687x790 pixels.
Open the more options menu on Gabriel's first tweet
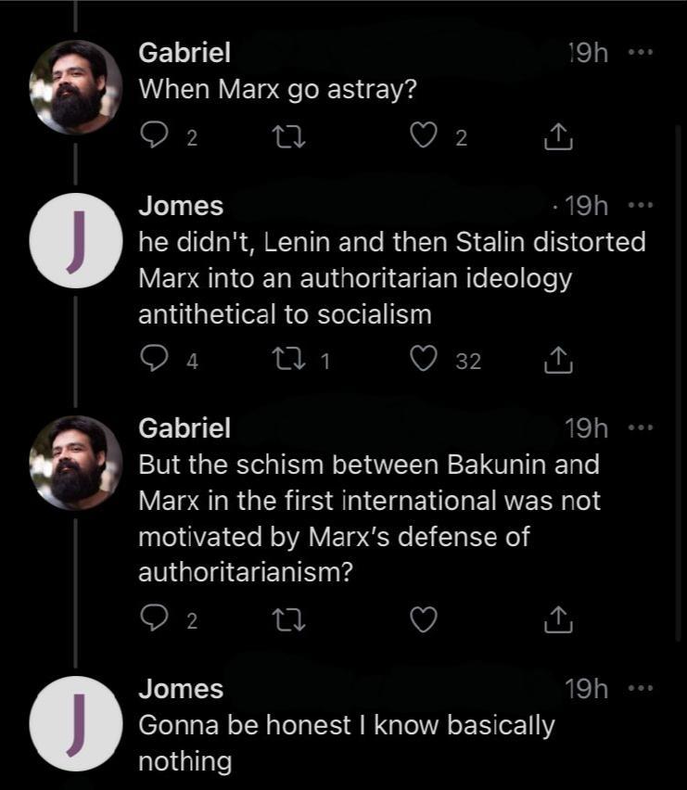click(642, 52)
